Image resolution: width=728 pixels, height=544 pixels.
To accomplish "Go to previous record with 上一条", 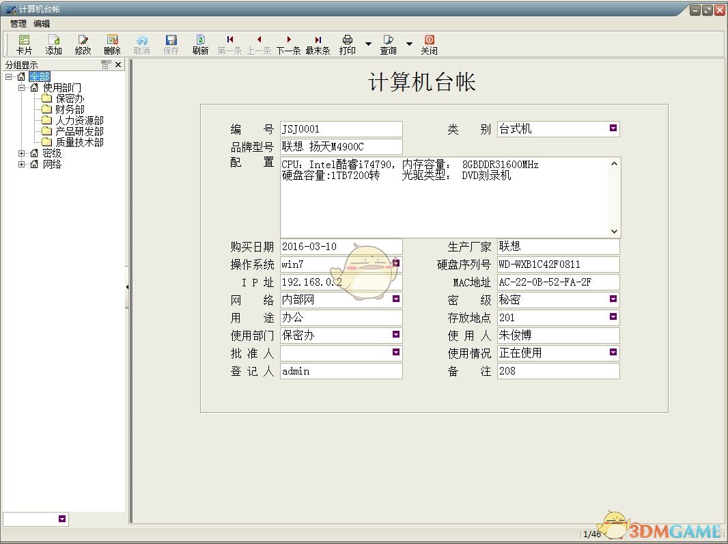I will click(x=259, y=44).
